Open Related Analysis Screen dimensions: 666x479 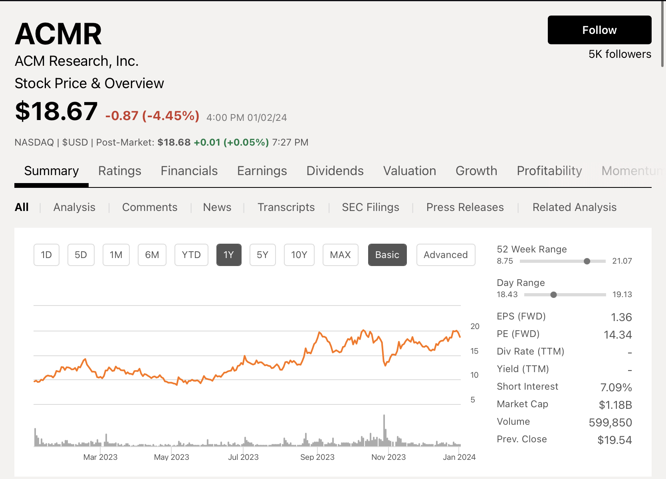(x=575, y=207)
